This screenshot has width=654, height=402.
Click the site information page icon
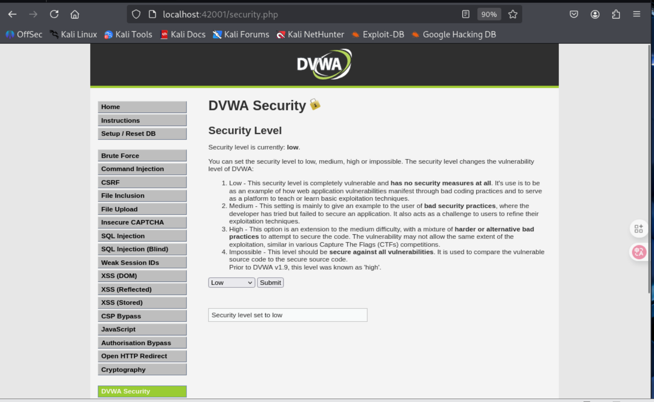coord(152,14)
